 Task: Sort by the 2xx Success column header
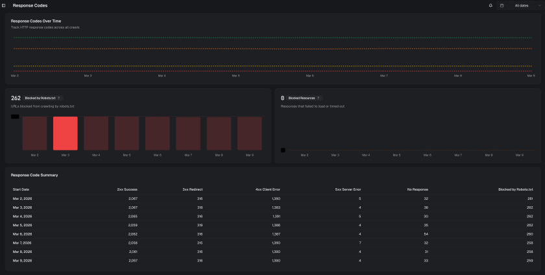[x=127, y=189]
